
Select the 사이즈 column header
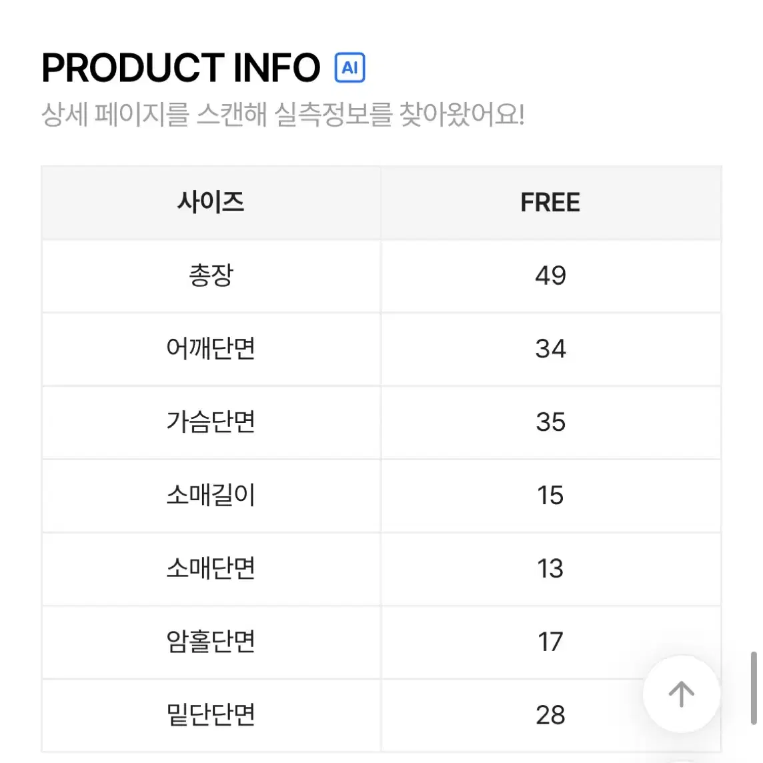211,203
